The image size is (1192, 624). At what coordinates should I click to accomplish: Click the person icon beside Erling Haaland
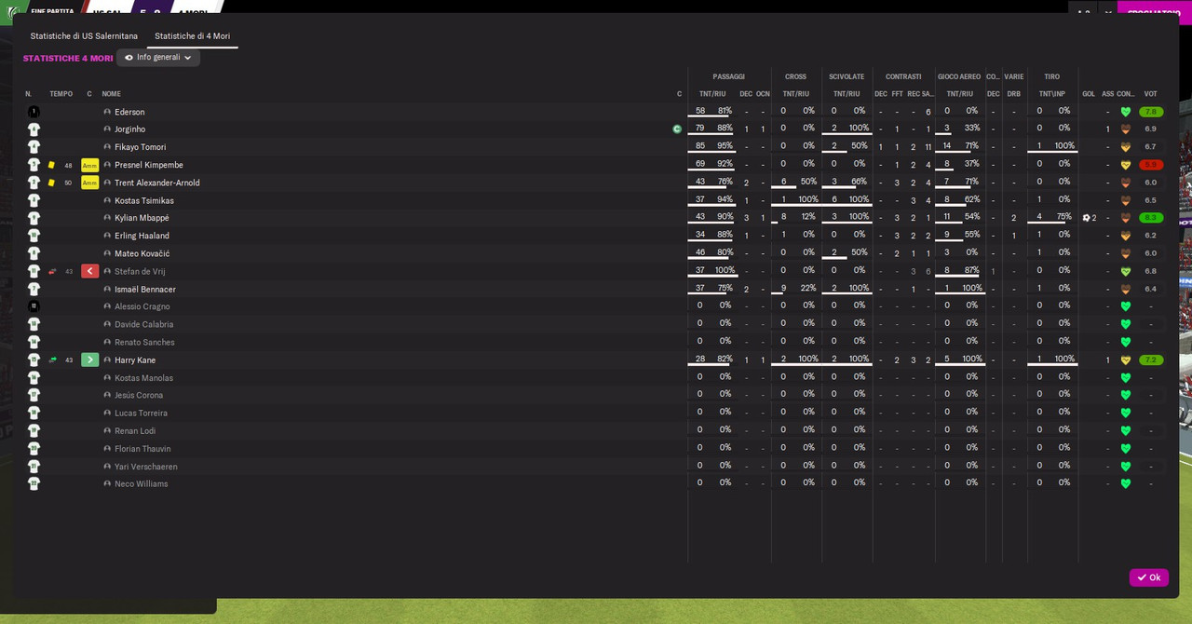(107, 236)
